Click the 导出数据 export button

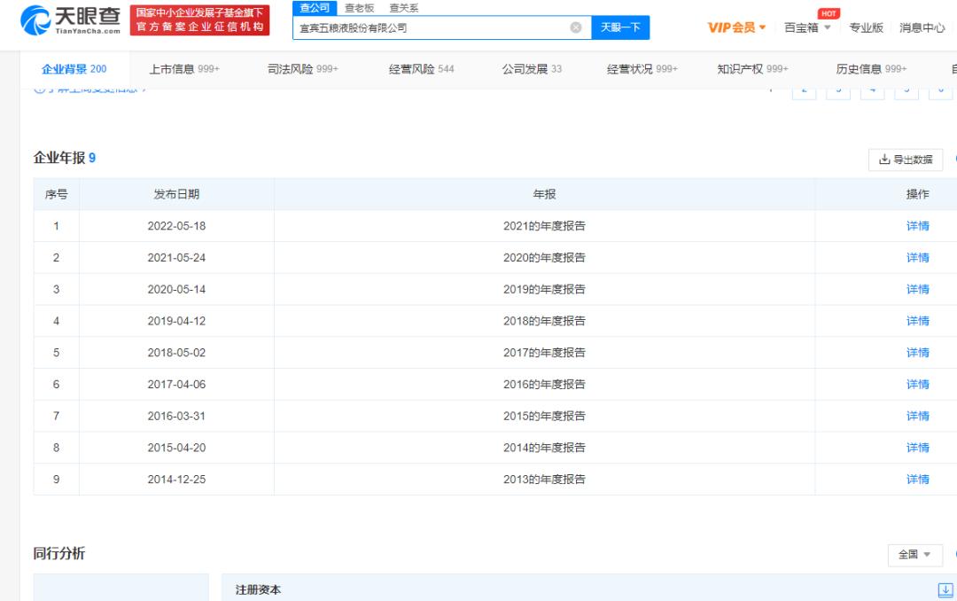tap(905, 160)
